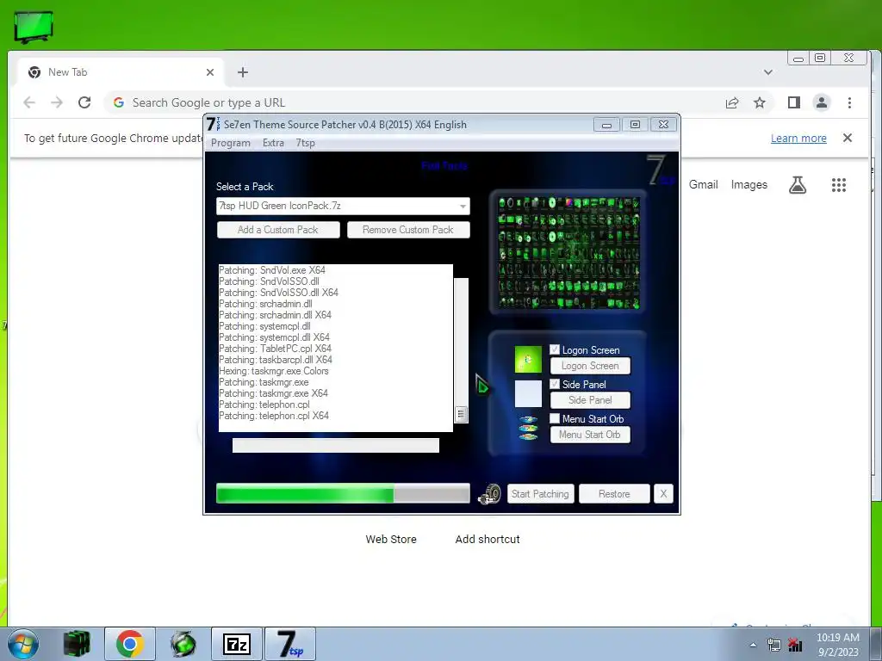The height and width of the screenshot is (661, 882).
Task: Click the HUD Green icon pack preview image
Action: [x=568, y=252]
